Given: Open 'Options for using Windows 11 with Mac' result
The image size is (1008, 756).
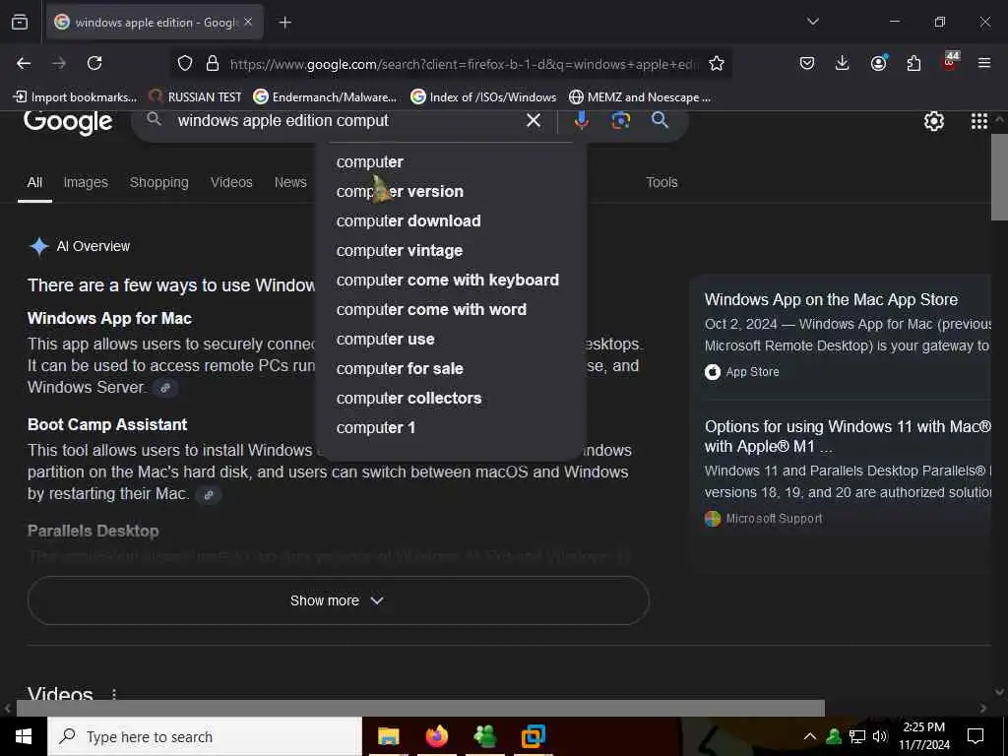Looking at the screenshot, I should 848,436.
